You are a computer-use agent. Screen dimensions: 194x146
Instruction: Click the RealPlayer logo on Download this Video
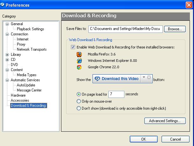pos(97,79)
